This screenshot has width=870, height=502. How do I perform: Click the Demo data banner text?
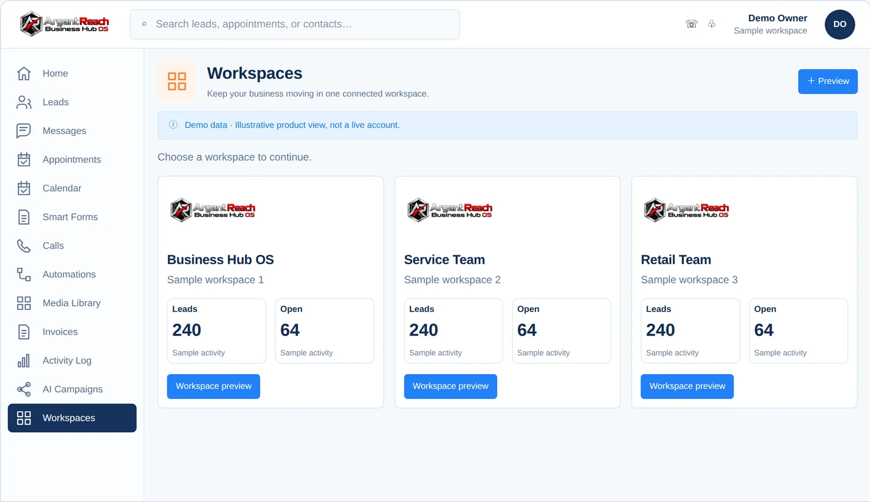pos(292,125)
